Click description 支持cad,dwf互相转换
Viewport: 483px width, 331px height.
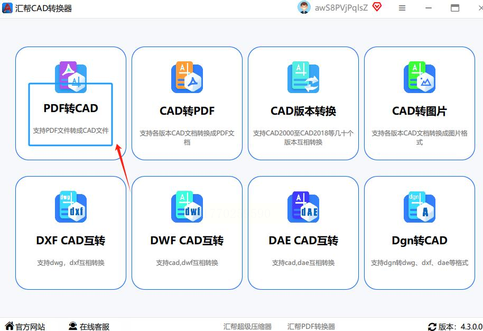click(187, 263)
